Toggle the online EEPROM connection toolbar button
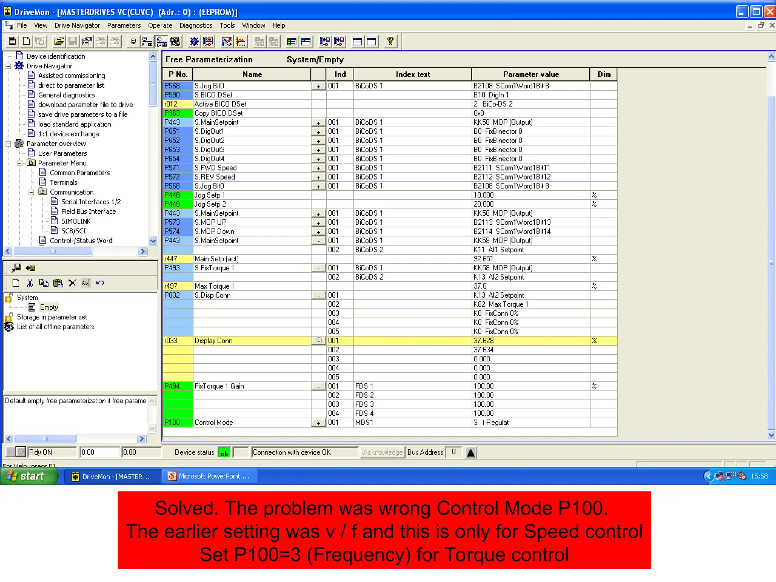Viewport: 776px width, 582px height. (162, 41)
